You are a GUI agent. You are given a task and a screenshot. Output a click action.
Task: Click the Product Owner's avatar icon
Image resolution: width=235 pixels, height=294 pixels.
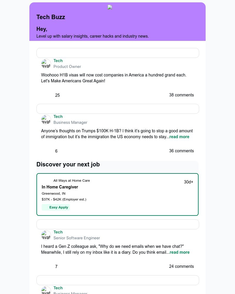pos(46,64)
